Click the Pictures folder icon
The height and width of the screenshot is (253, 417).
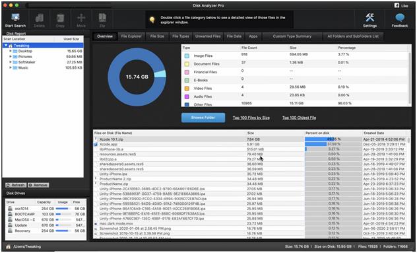pos(15,57)
